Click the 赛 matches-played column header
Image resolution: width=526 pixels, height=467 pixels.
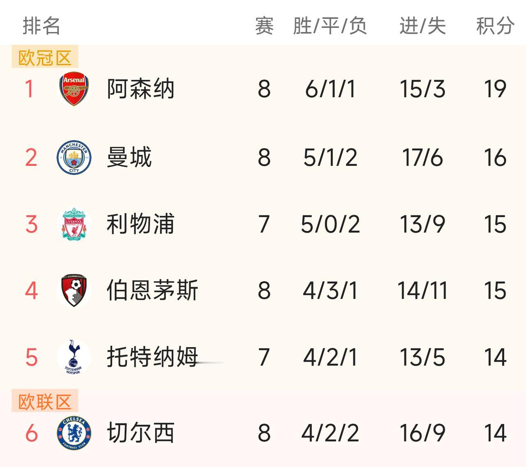[x=264, y=26]
